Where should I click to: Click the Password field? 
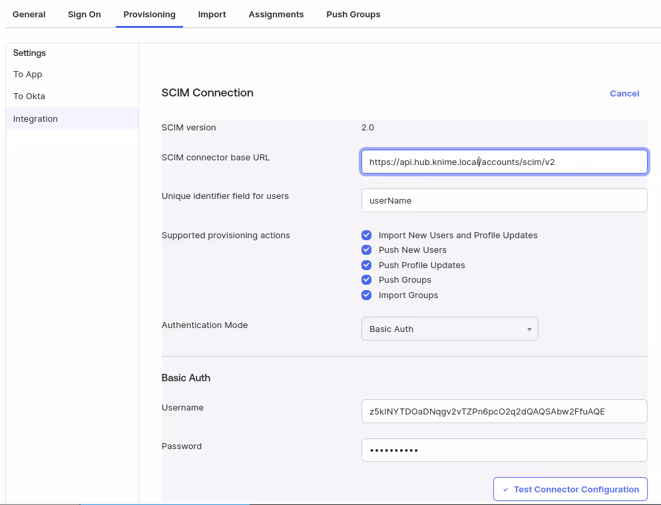[x=504, y=450]
